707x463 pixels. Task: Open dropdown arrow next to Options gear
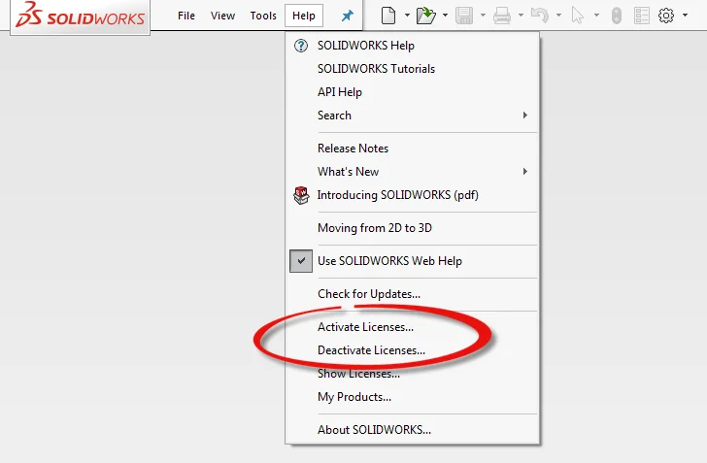click(x=685, y=16)
